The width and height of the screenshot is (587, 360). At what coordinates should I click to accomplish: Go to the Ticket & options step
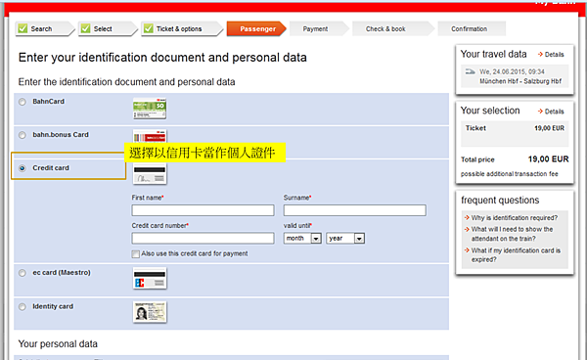point(182,28)
